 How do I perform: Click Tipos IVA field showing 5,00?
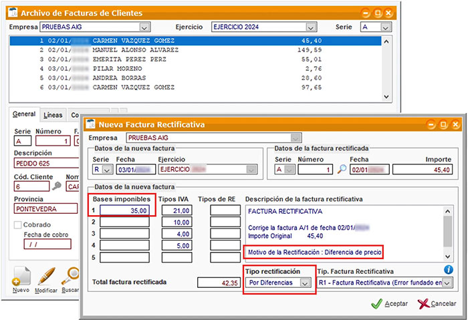[x=177, y=245]
